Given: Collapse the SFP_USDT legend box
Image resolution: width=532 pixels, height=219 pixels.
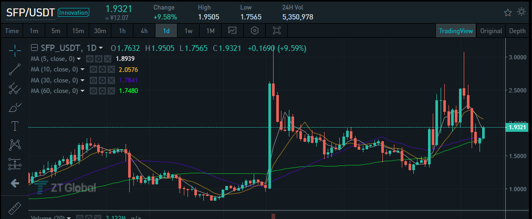Looking at the screenshot, I should pos(34,48).
